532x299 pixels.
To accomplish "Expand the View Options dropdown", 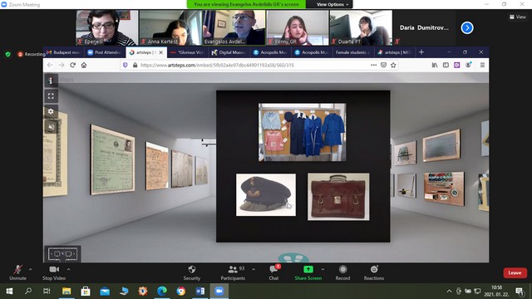I will coord(332,4).
